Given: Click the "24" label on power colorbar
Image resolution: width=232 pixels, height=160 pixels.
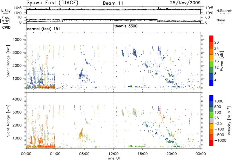Looking at the screenshot, I should pyautogui.click(x=216, y=49).
